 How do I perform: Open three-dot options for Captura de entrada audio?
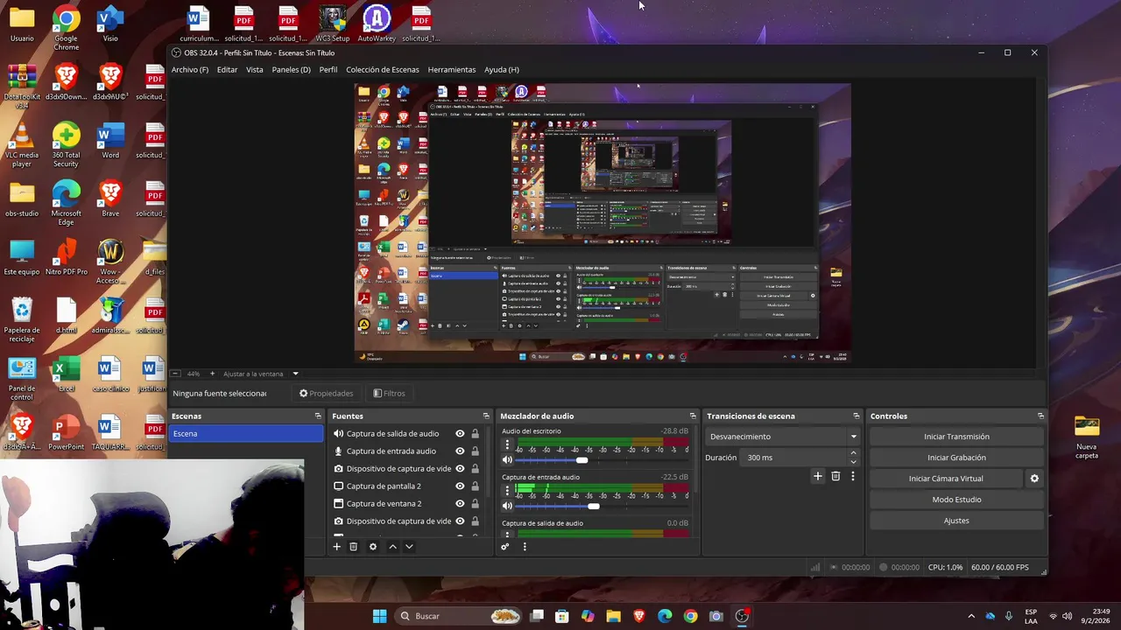507,491
